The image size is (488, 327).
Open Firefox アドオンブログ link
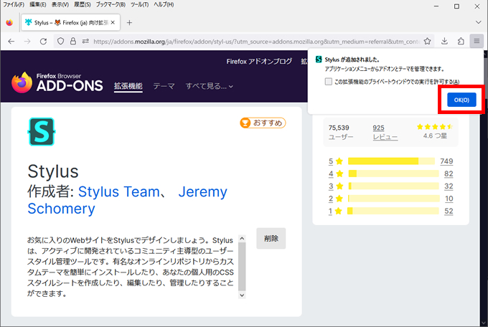(x=259, y=61)
